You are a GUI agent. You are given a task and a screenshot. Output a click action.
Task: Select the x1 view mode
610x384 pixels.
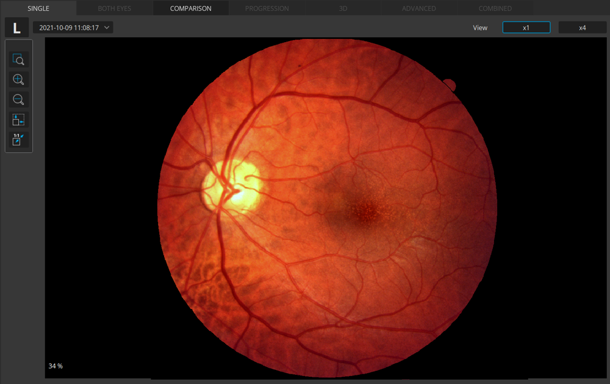tap(526, 27)
